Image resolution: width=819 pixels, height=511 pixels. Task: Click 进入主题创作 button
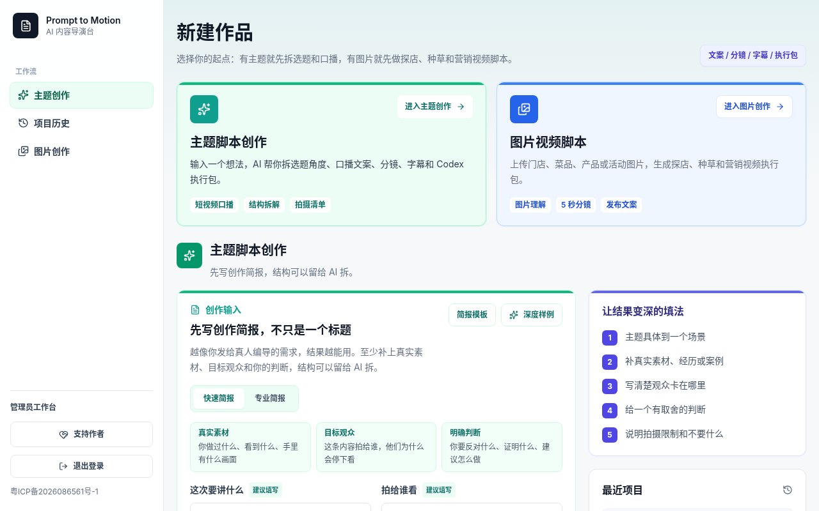coord(435,107)
